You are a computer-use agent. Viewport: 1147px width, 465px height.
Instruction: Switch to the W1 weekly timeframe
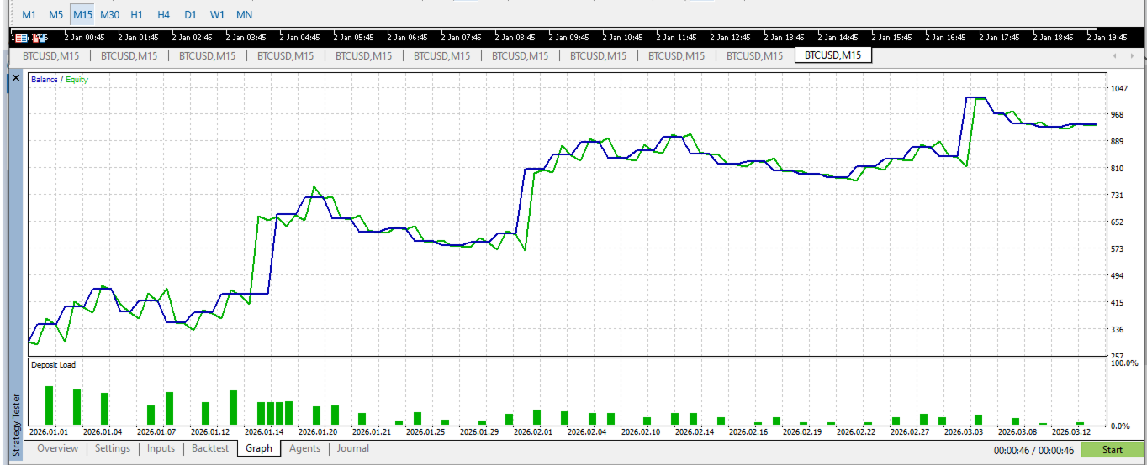tap(217, 15)
